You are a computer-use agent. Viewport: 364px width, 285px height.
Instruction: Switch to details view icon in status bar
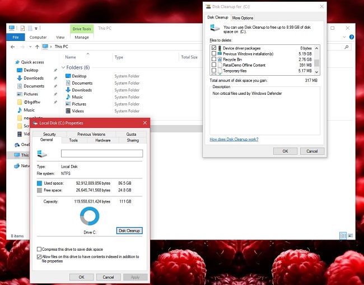(x=343, y=236)
